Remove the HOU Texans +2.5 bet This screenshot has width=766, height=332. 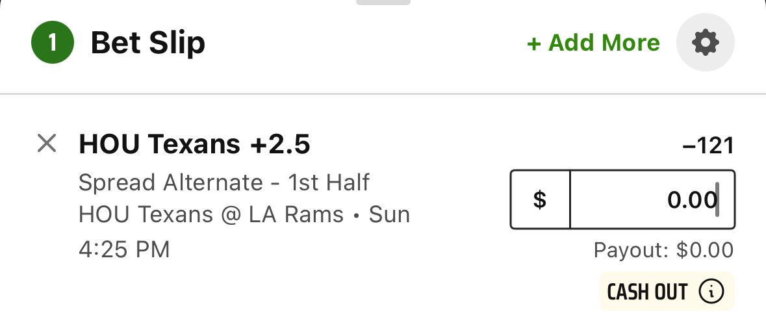click(47, 144)
